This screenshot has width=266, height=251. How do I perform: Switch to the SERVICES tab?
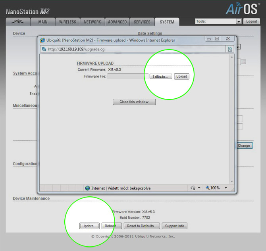(142, 22)
